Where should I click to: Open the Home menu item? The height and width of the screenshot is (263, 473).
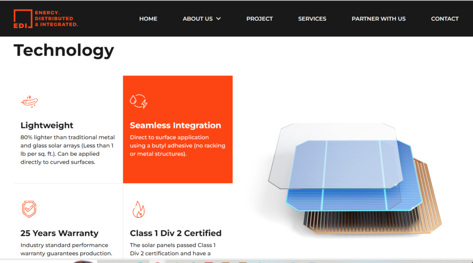click(148, 18)
